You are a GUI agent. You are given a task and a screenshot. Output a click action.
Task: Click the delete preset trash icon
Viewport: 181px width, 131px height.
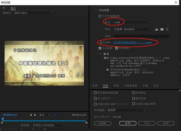click(x=167, y=29)
